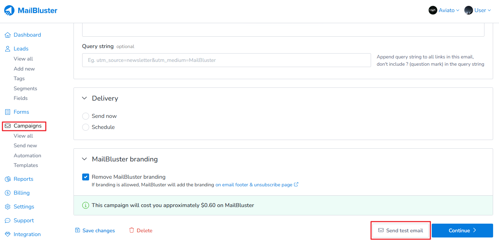Click the Support chat bubble icon
This screenshot has width=499, height=243.
point(8,221)
